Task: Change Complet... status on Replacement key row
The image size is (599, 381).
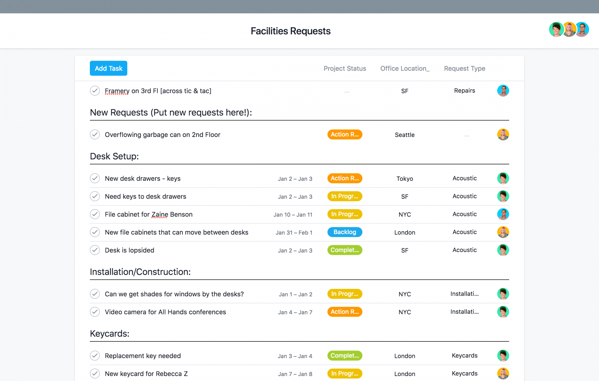Action: click(x=345, y=356)
